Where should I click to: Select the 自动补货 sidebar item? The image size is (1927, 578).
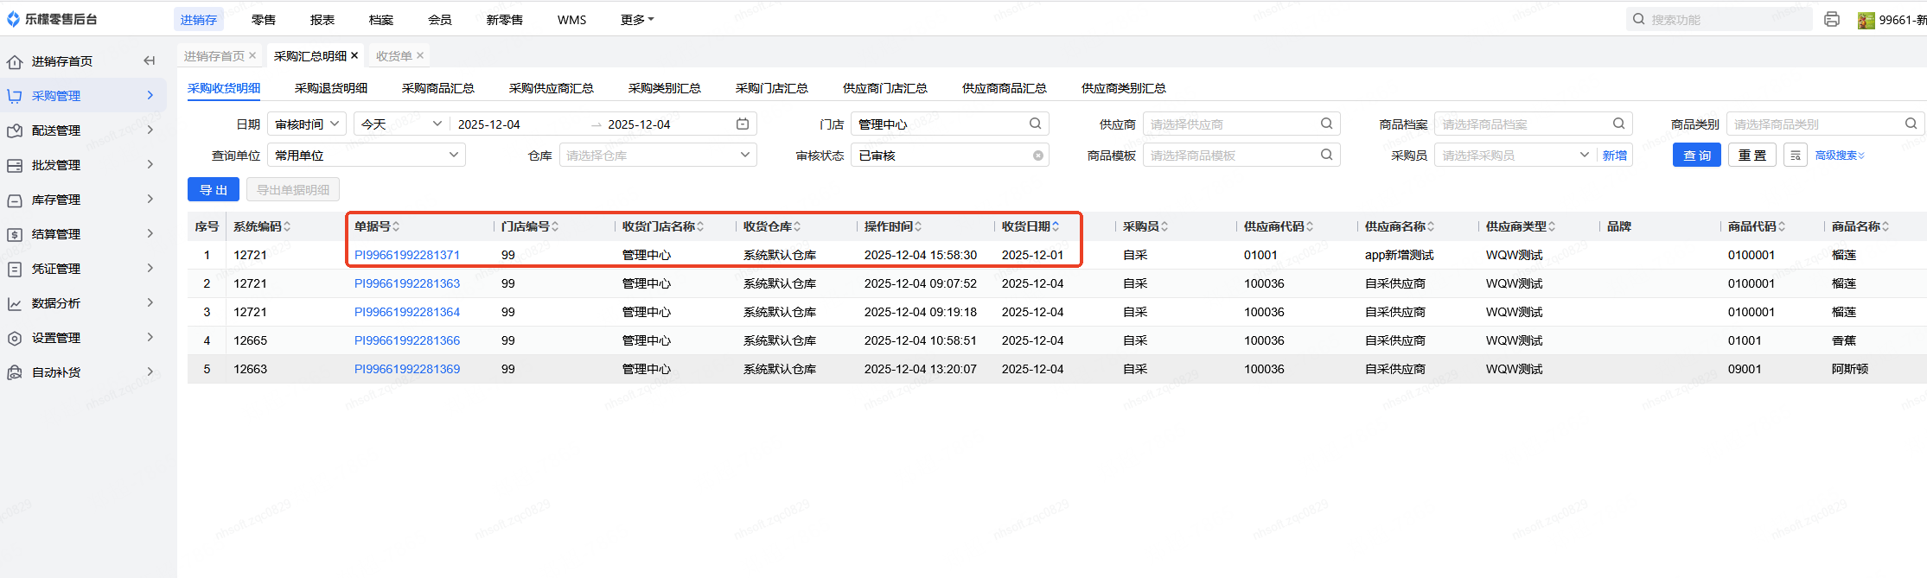pyautogui.click(x=84, y=372)
